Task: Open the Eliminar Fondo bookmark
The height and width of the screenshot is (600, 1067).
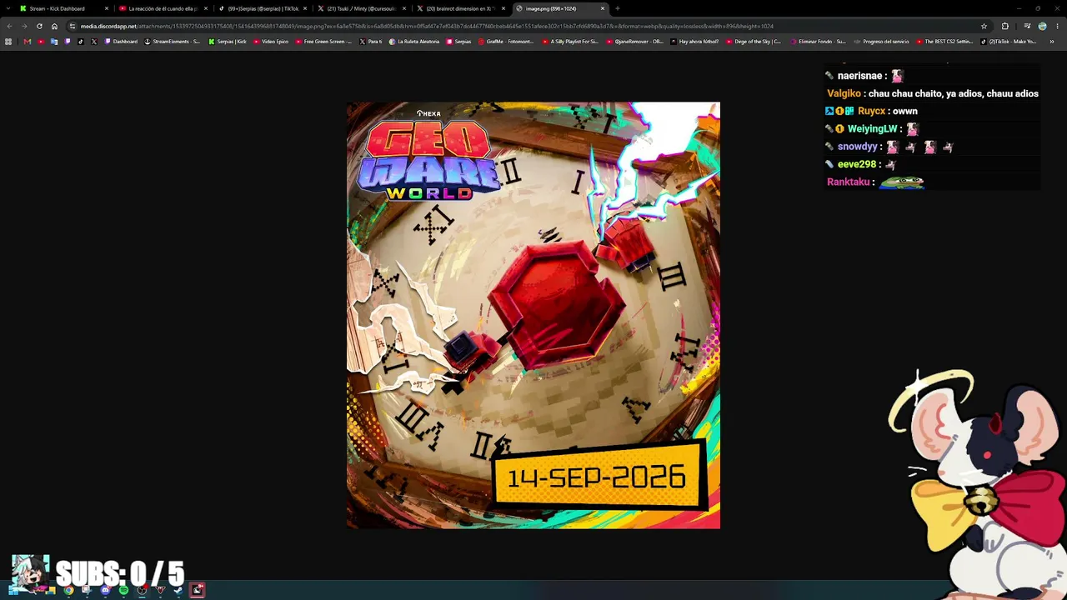Action: (817, 42)
